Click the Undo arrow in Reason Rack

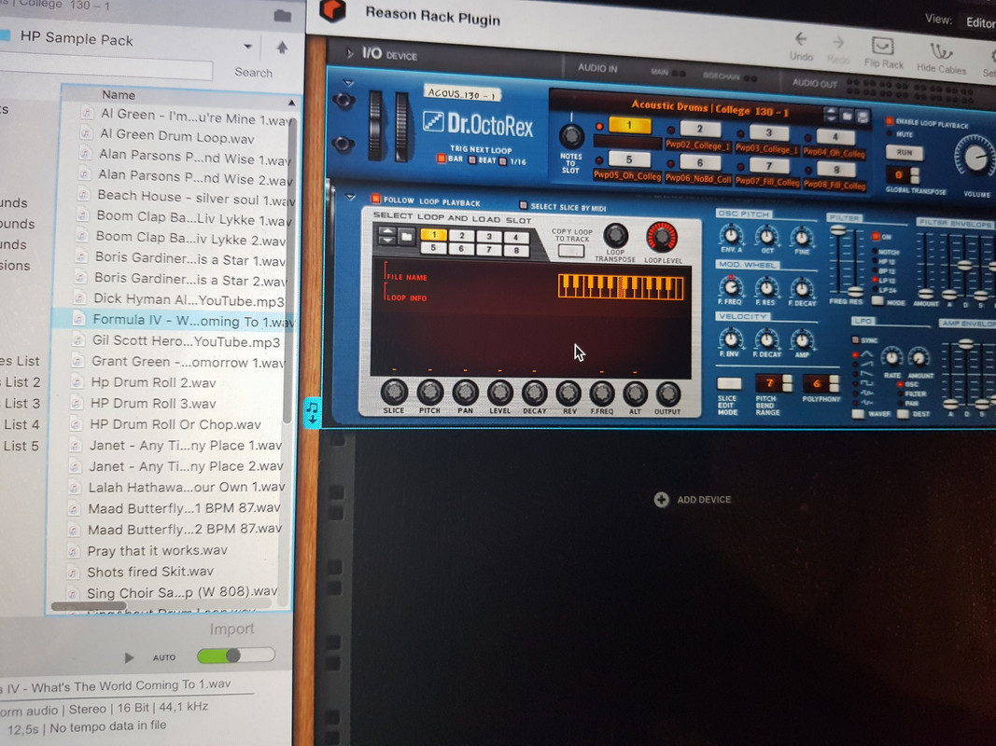(x=801, y=39)
